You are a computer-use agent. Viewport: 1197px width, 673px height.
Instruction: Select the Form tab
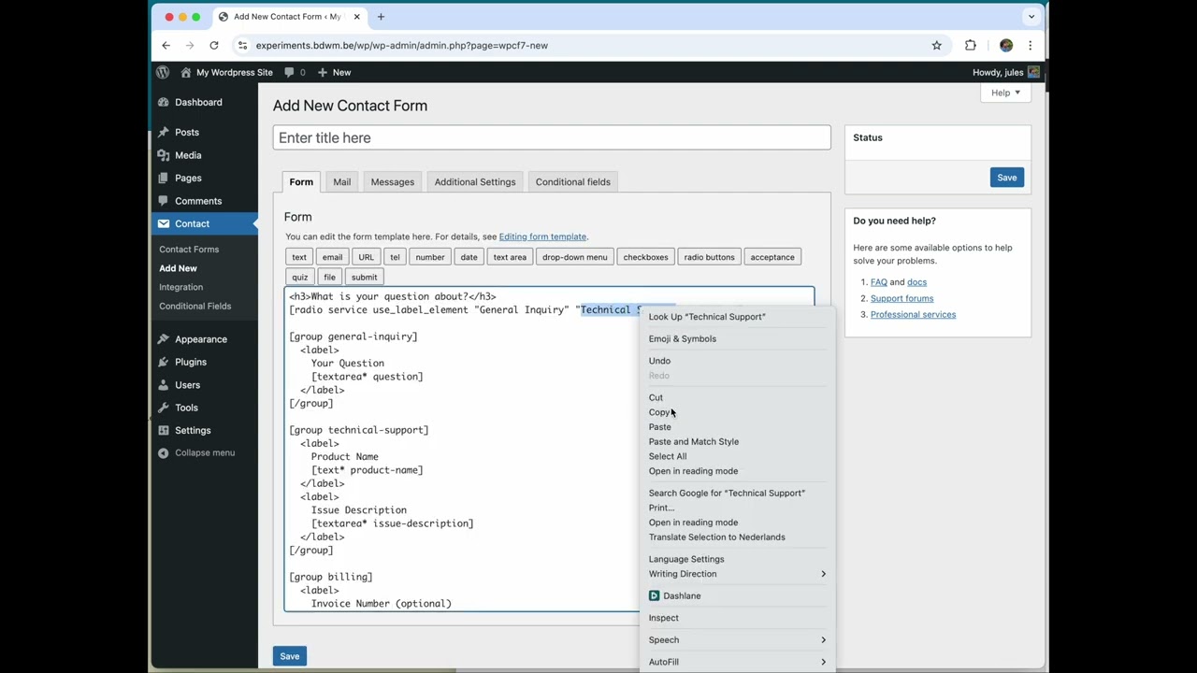pyautogui.click(x=301, y=182)
